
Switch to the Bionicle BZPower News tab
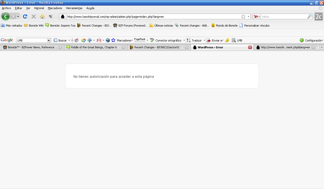pyautogui.click(x=32, y=47)
